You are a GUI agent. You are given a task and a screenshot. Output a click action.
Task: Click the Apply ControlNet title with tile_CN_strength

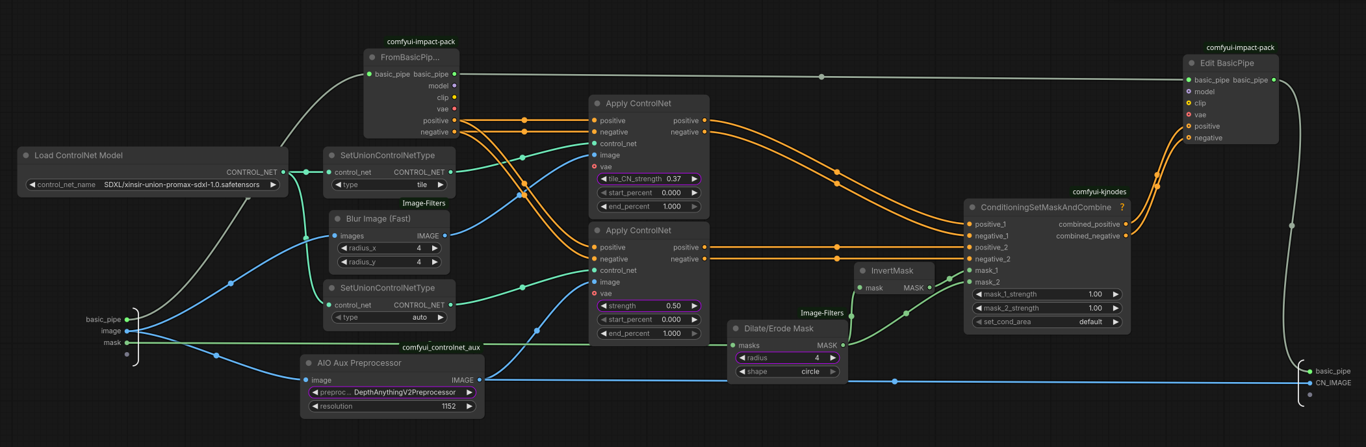tap(638, 103)
